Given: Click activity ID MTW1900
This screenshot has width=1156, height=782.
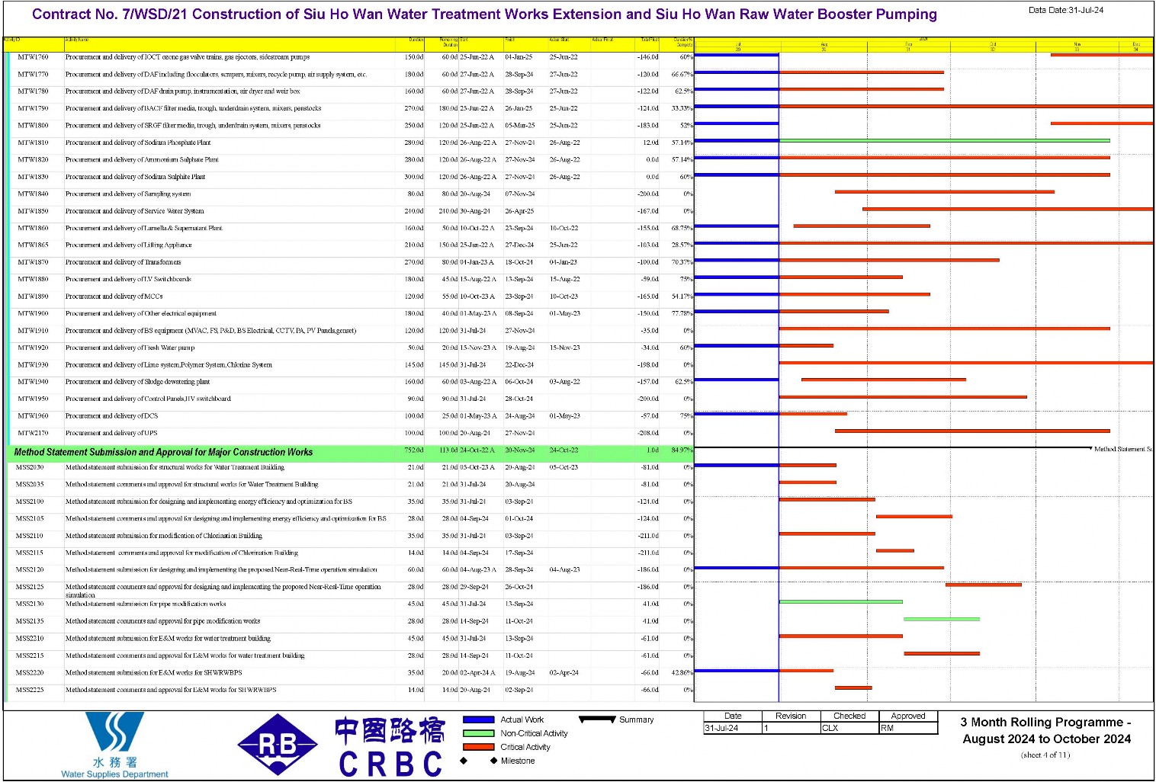Looking at the screenshot, I should pos(33,313).
